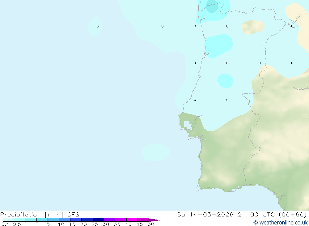
Task: Click the 5–10 mm legend color swatch
Action: (53, 220)
